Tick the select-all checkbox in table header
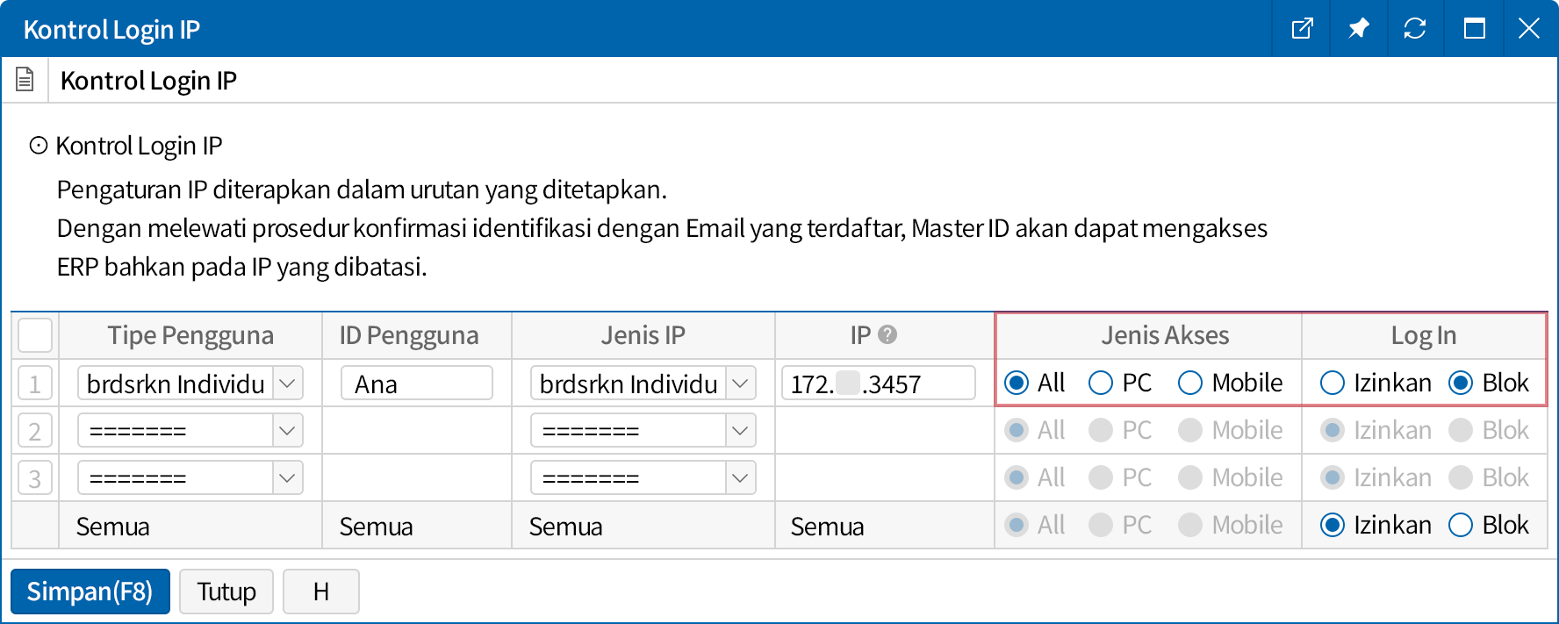1559x624 pixels. point(35,335)
